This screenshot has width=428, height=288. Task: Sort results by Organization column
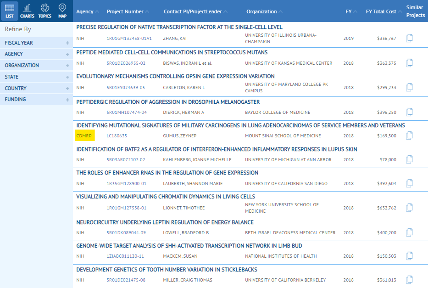coord(264,11)
